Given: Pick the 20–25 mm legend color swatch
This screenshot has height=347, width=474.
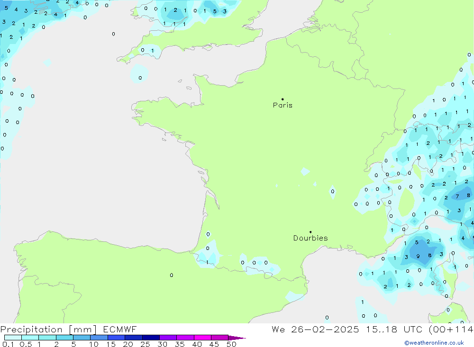Looking at the screenshot, I should 134,338.
